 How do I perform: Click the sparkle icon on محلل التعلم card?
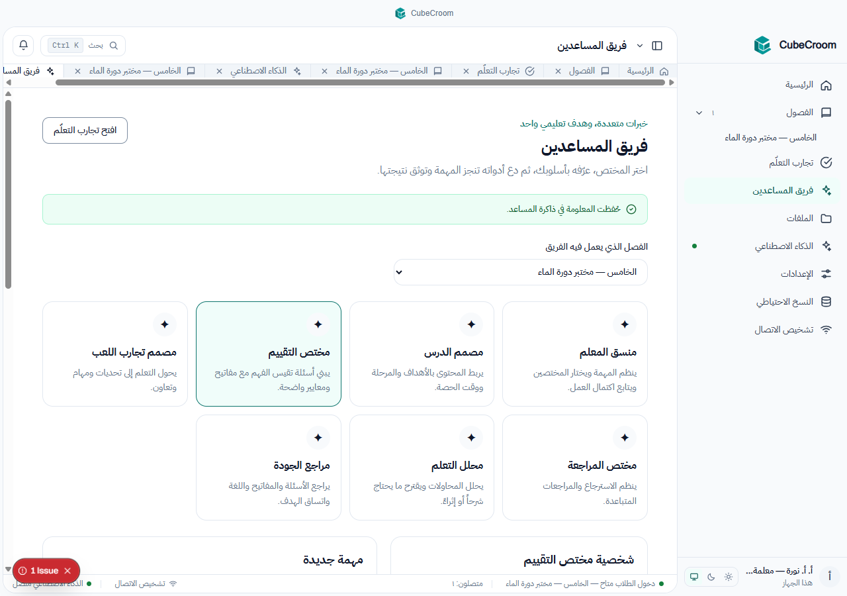point(471,438)
